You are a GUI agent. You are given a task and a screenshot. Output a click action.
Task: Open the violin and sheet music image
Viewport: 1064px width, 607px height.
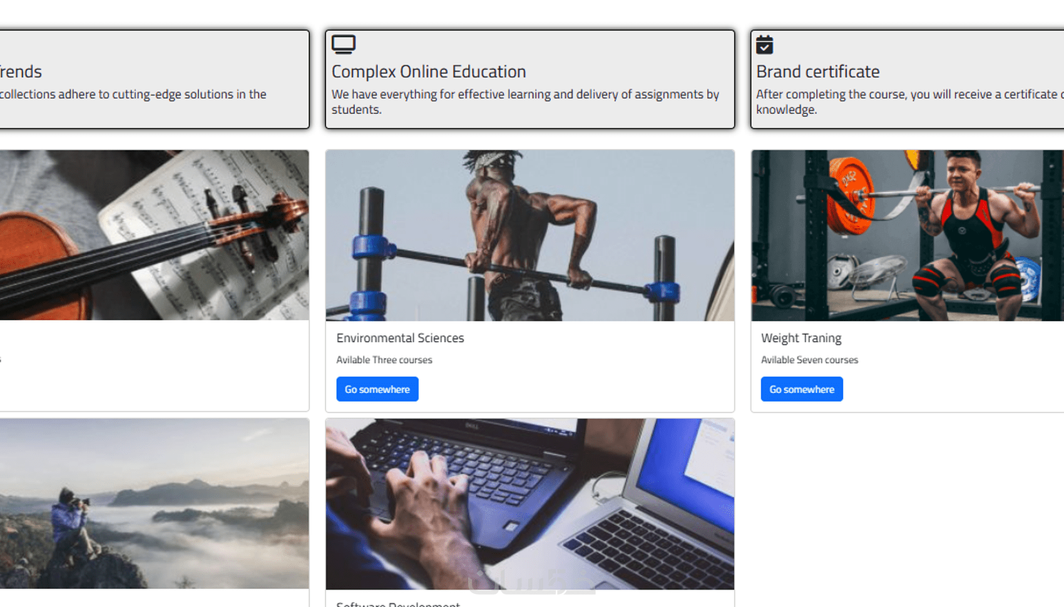point(154,235)
